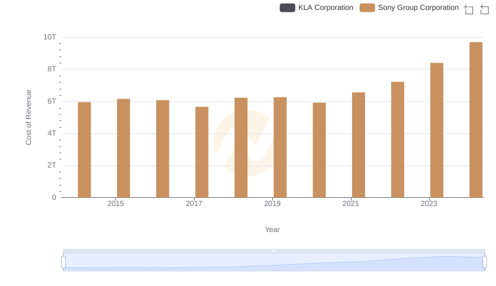
Task: Click the 6T y-axis label
Action: click(51, 101)
